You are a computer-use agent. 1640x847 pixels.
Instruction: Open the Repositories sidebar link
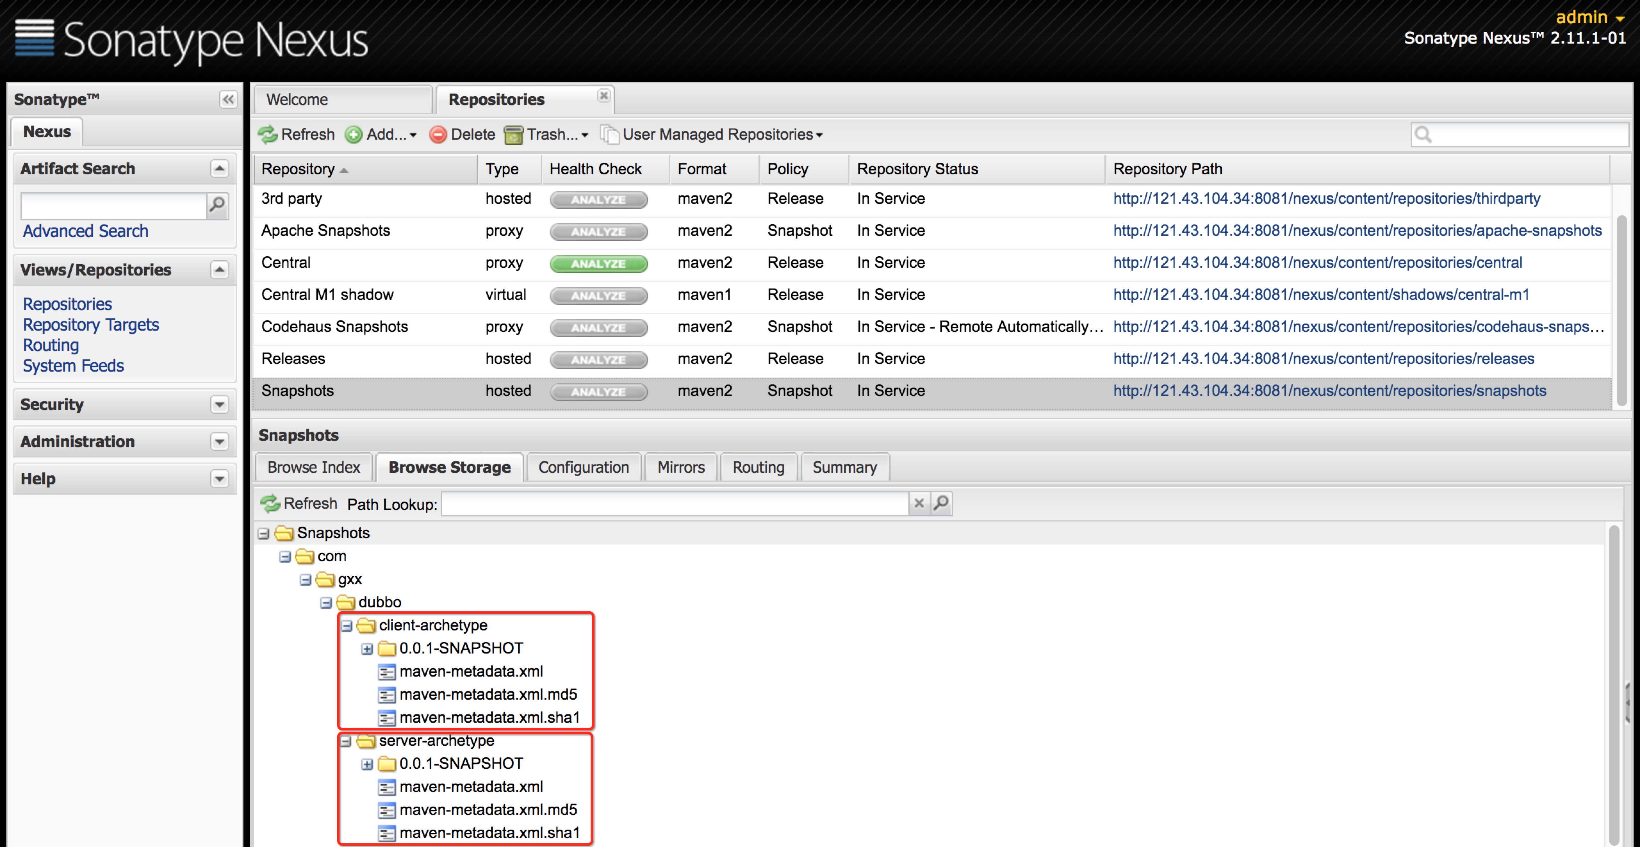pyautogui.click(x=68, y=304)
